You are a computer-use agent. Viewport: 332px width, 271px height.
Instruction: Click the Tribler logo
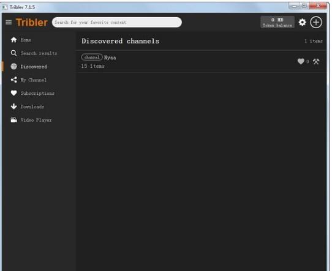tap(32, 23)
